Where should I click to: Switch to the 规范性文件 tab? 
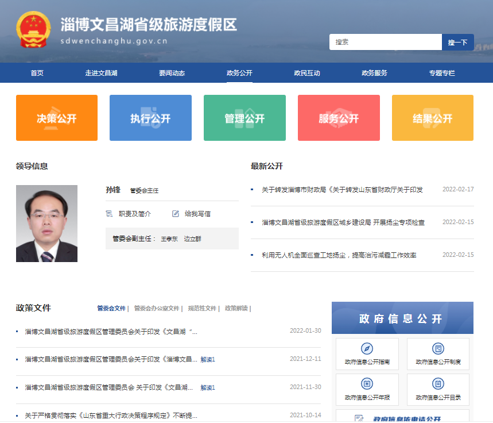[x=202, y=309]
